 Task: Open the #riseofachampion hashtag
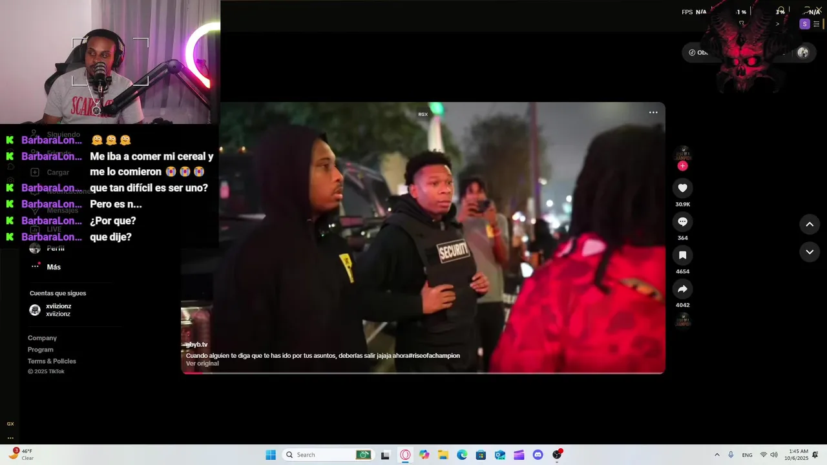[x=434, y=356]
